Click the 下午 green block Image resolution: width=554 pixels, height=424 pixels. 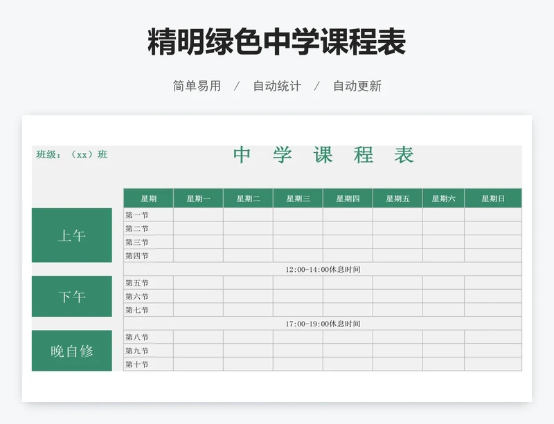click(72, 296)
